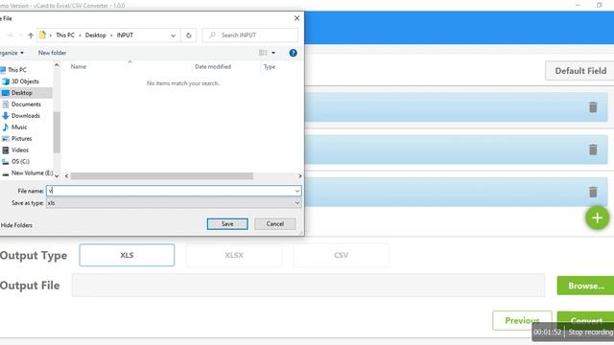Change view layout icon in dialog
Viewport: 614px width, 345px height.
coord(263,53)
